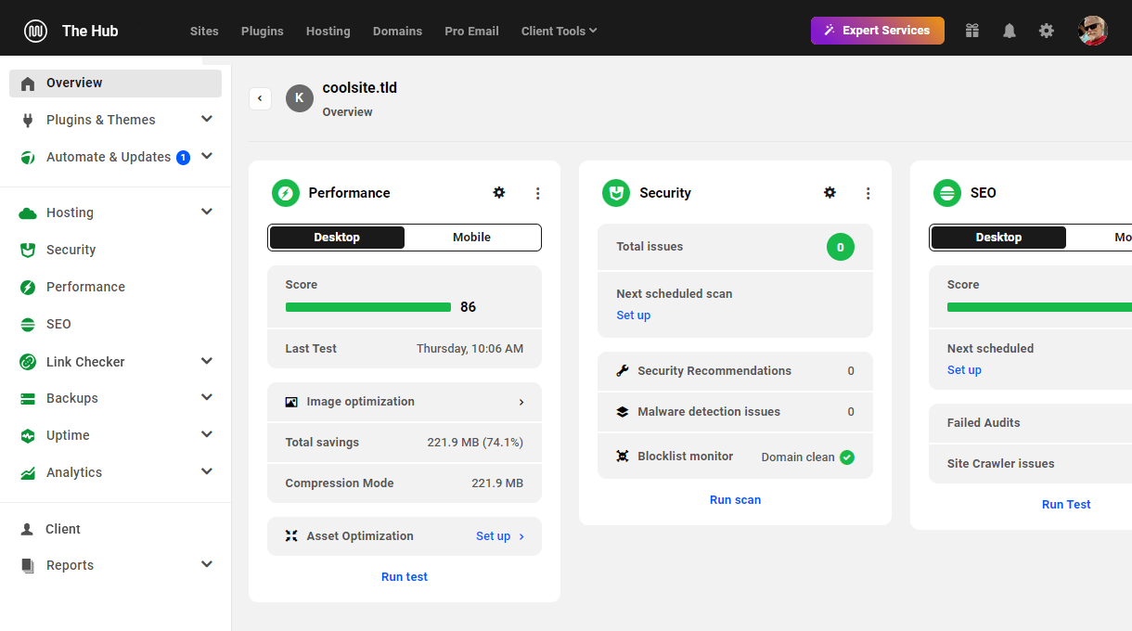Image resolution: width=1132 pixels, height=631 pixels.
Task: Click Run scan link in Security
Action: pos(735,499)
